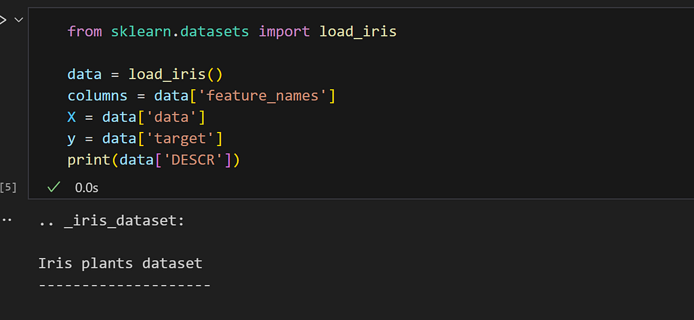694x320 pixels.
Task: Click the datasets submodule name
Action: coord(214,31)
